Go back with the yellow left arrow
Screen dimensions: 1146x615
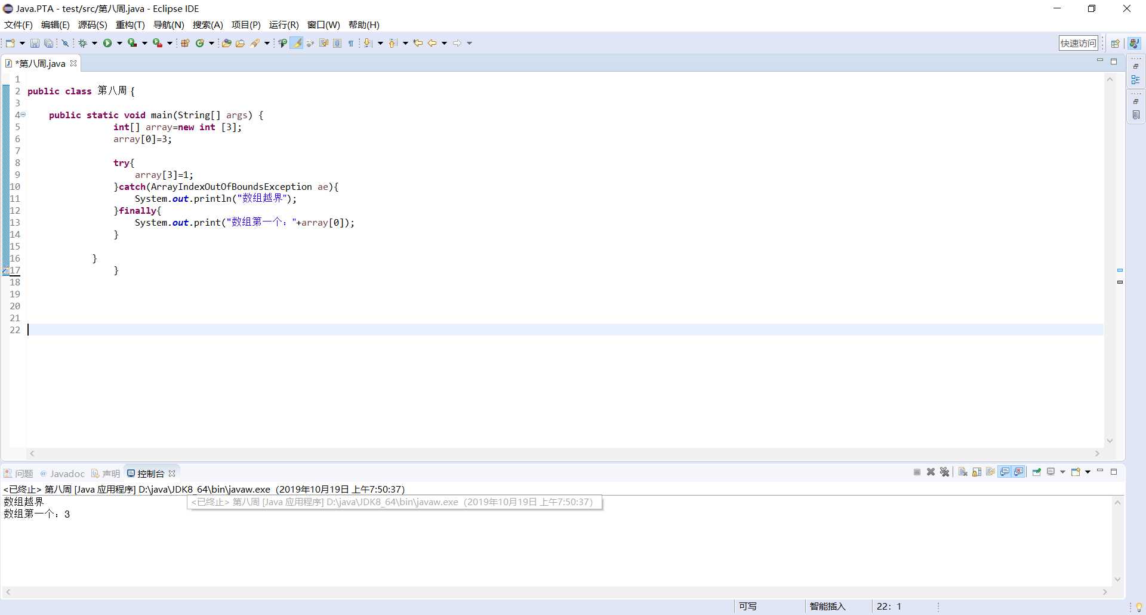[432, 43]
